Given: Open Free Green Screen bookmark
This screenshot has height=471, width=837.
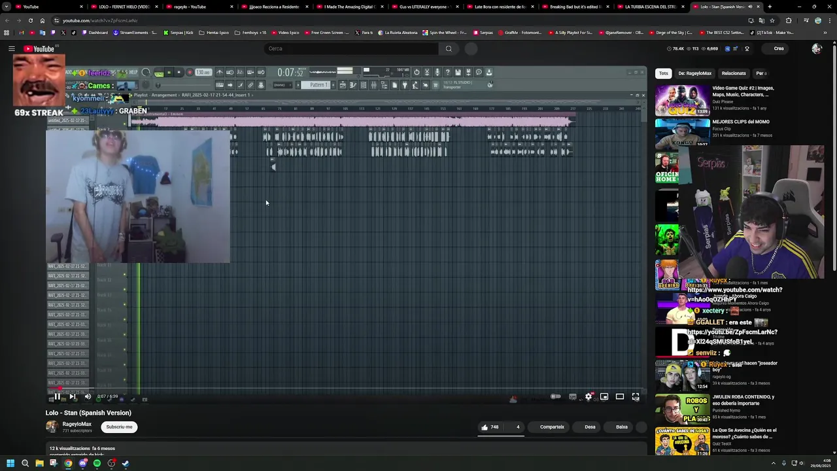Looking at the screenshot, I should point(327,33).
